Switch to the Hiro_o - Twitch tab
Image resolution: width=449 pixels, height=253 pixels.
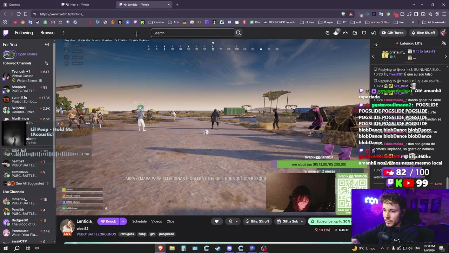click(87, 5)
